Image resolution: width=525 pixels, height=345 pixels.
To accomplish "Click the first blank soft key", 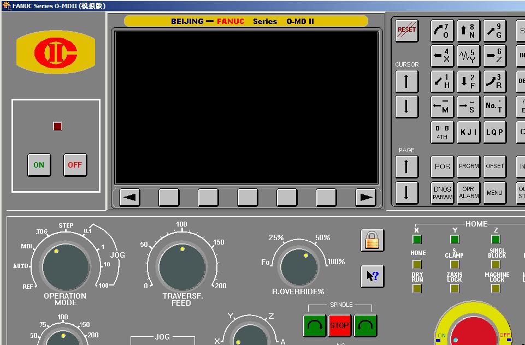I will tap(169, 198).
